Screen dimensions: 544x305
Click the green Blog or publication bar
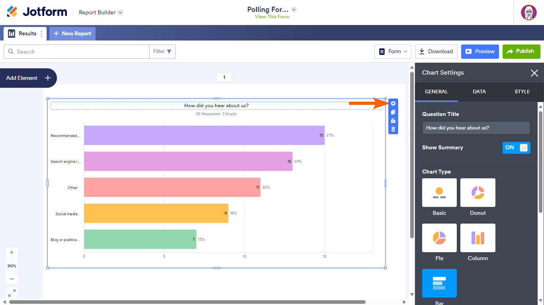point(140,239)
